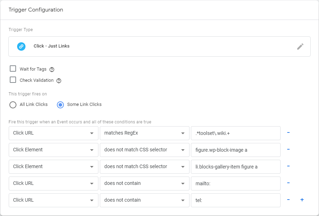Add a new condition with plus icon
Screen dimensions: 319x216
click(302, 200)
